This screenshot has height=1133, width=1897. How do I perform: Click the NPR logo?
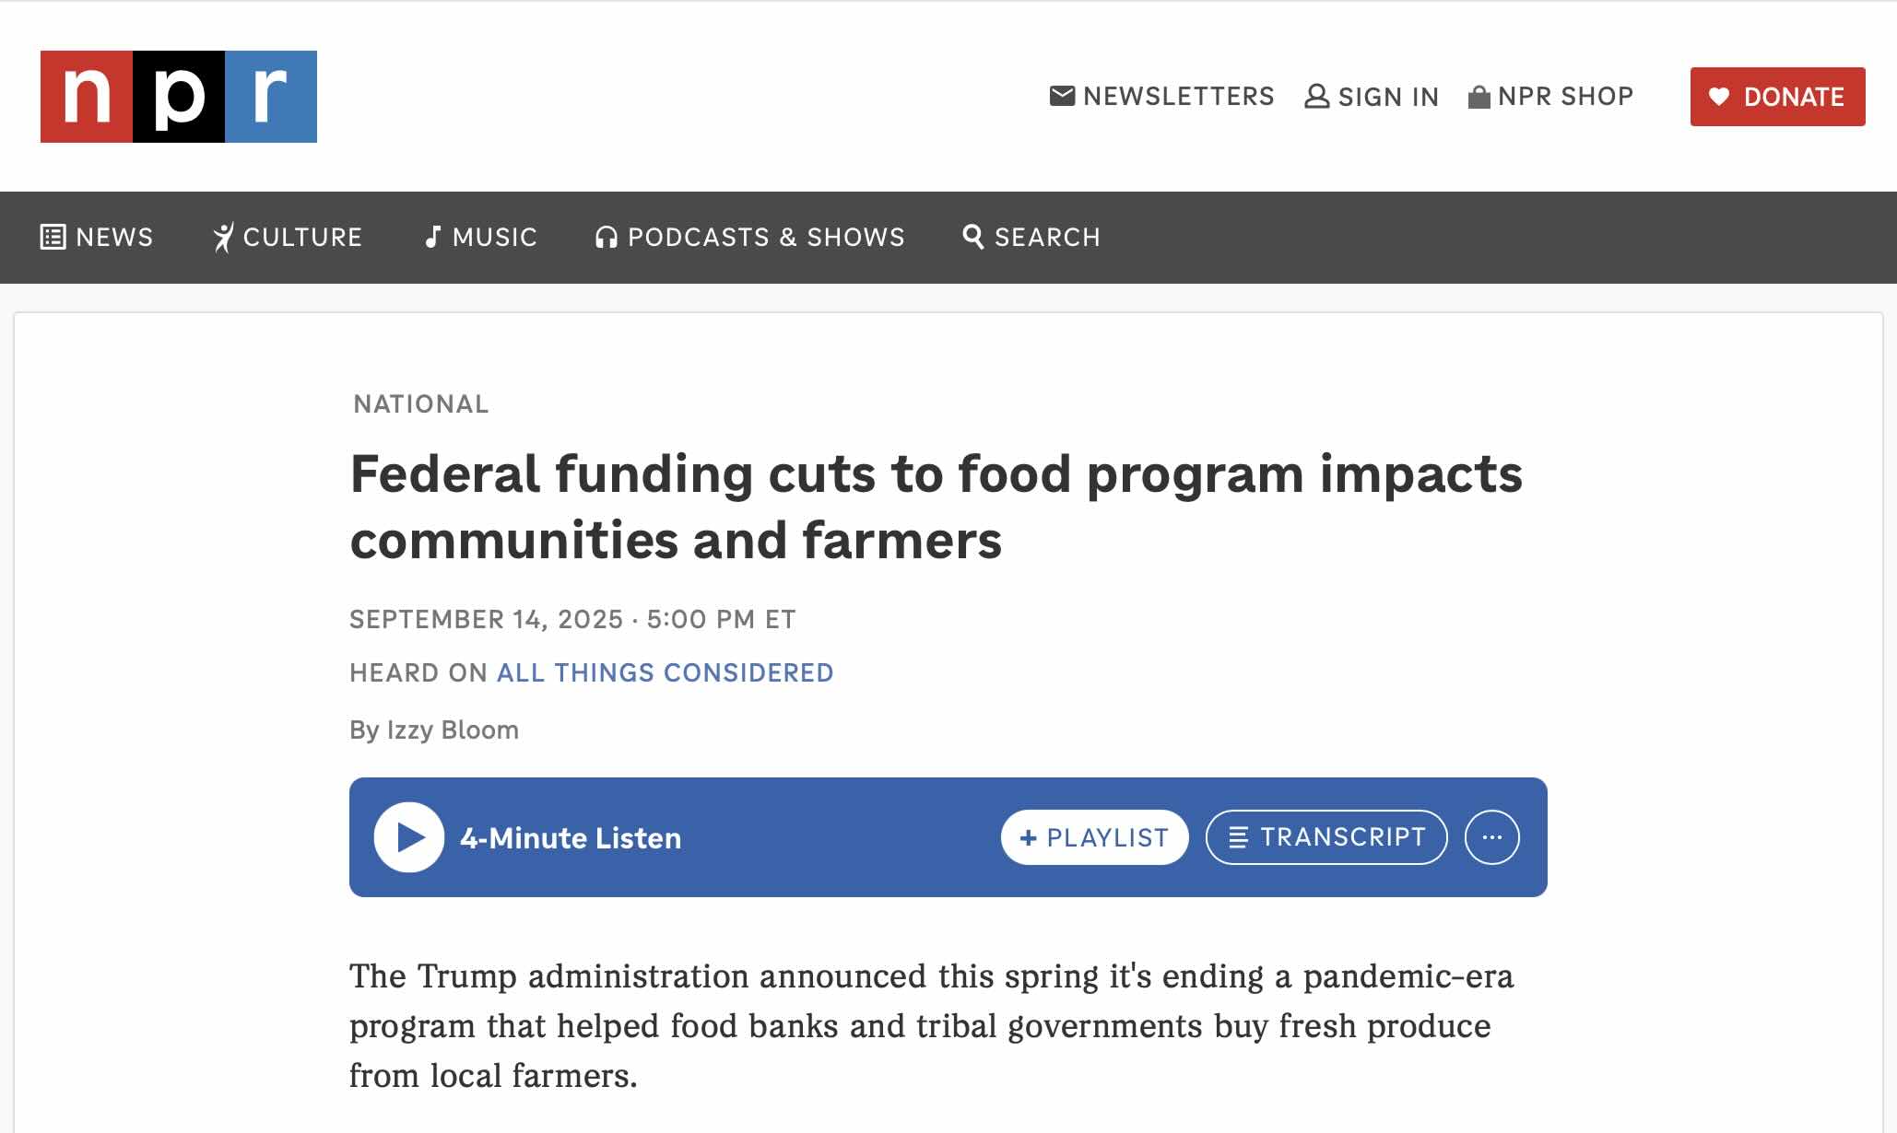(178, 96)
